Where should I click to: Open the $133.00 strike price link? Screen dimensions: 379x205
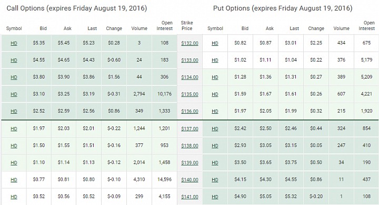[189, 60]
